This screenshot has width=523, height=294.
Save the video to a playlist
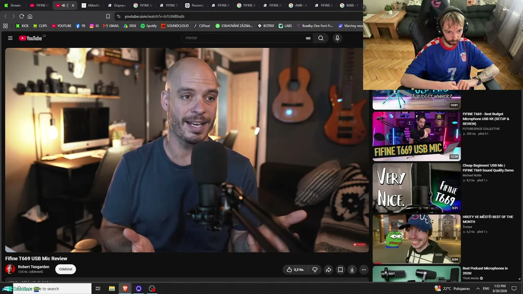(x=340, y=269)
